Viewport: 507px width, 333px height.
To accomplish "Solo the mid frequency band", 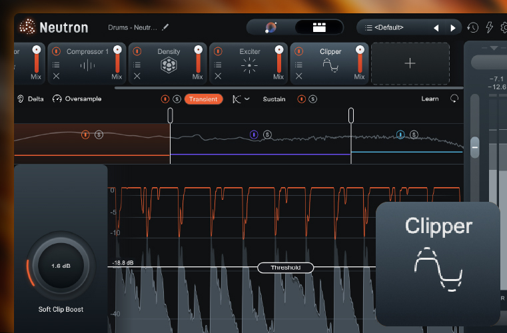I will pos(267,135).
